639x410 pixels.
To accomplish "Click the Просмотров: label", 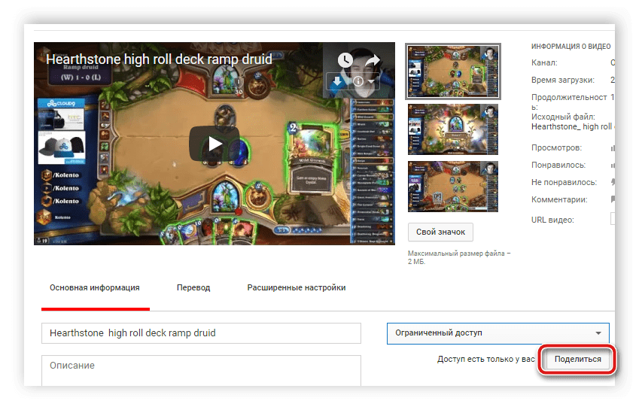I will [556, 147].
